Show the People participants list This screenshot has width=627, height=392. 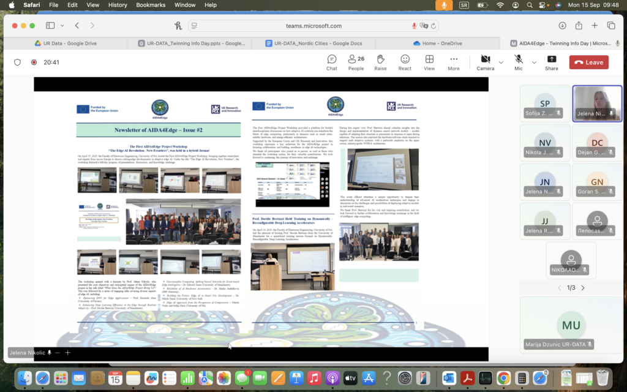point(356,62)
